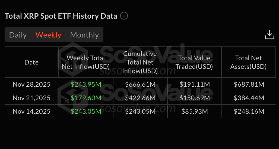Select the Nov 28,2025 date cell
The height and width of the screenshot is (149, 279).
tap(31, 84)
